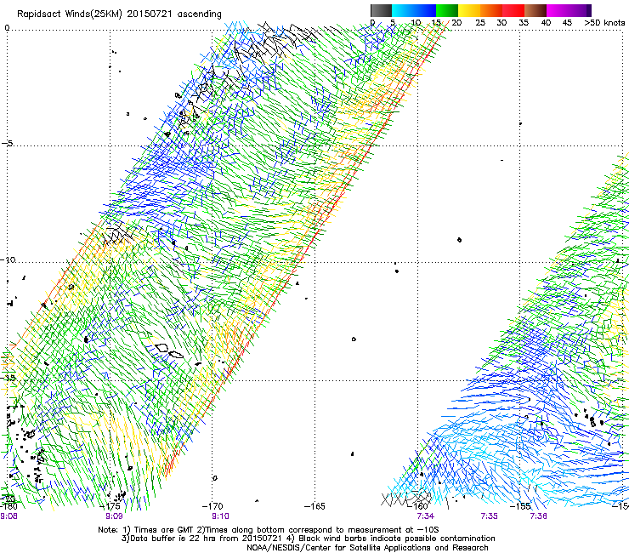Screen dimensions: 629x553
Task: Click the '9:09' swath time label
Action: coord(114,516)
